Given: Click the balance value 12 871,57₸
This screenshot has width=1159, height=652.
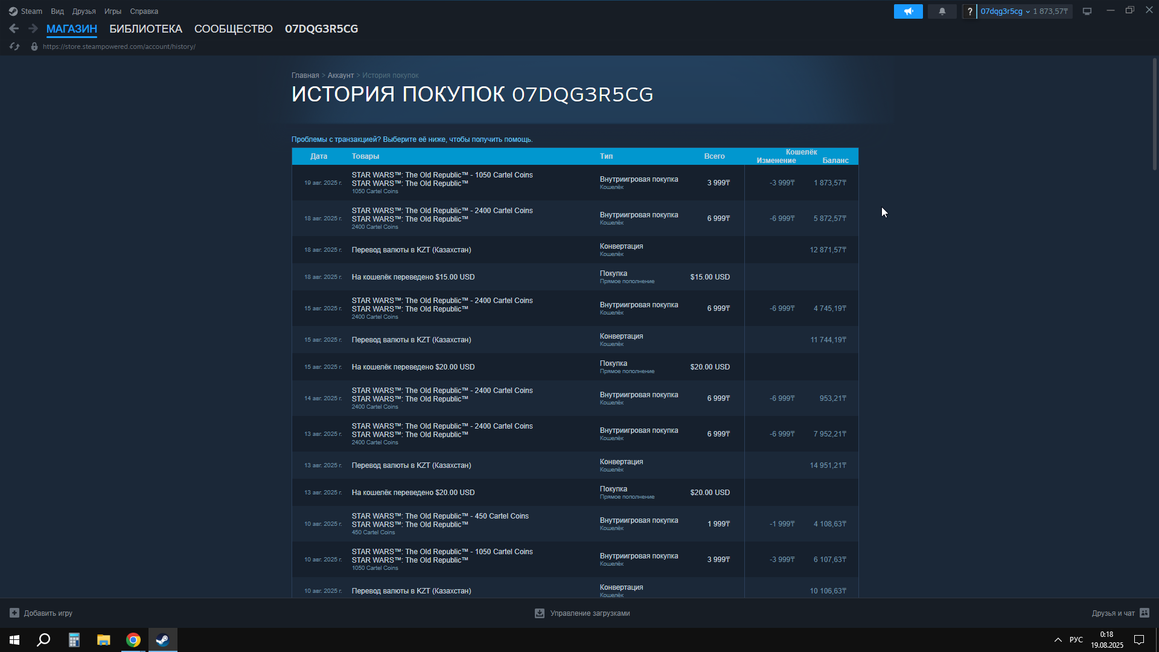Looking at the screenshot, I should tap(828, 250).
